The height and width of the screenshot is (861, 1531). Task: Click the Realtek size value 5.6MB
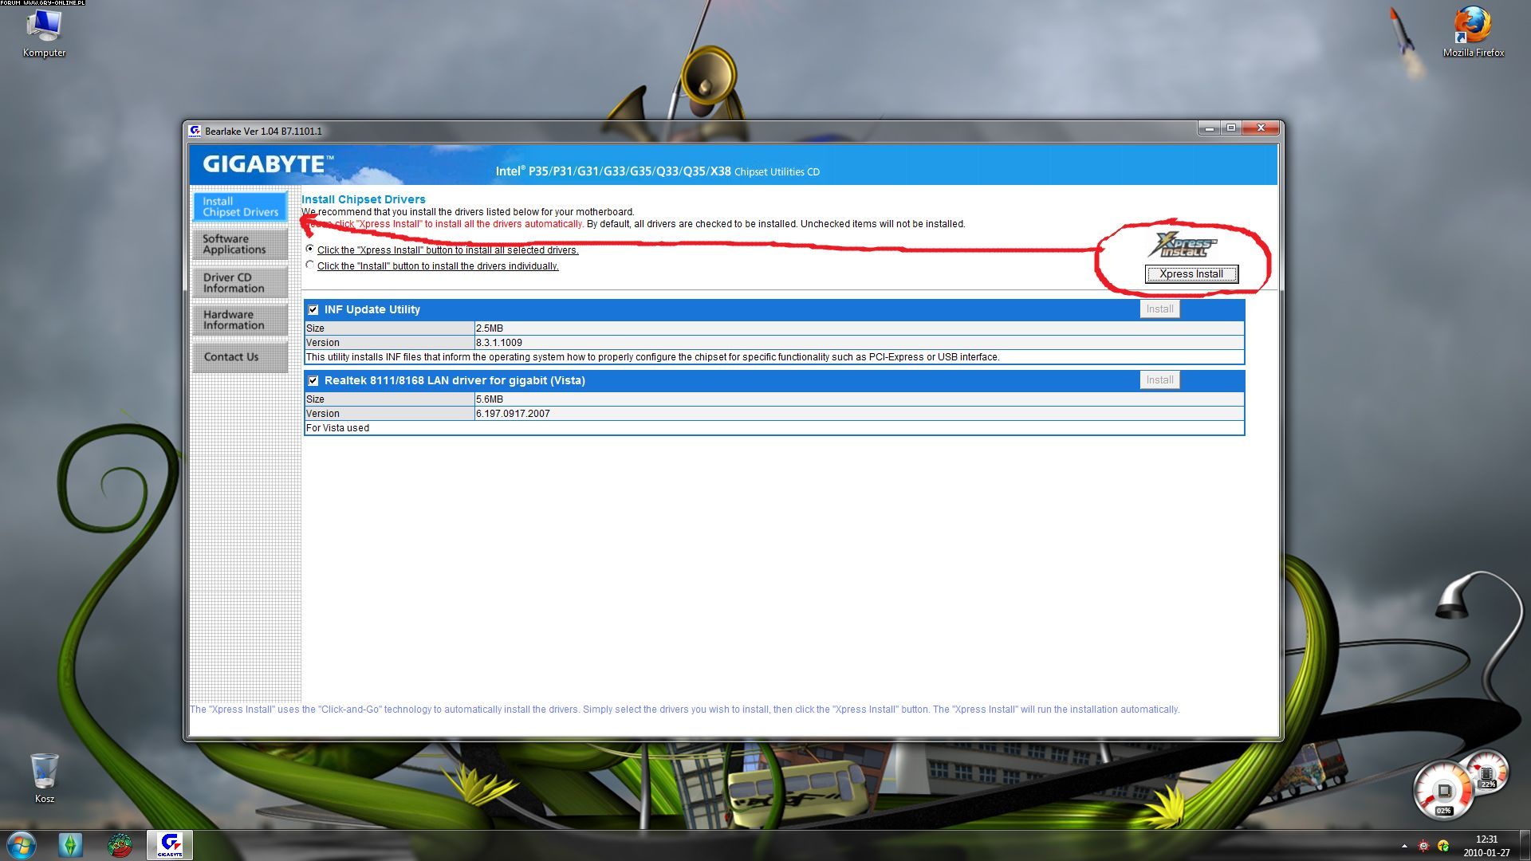(x=490, y=399)
